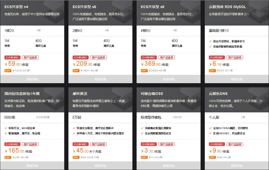The height and width of the screenshot is (170, 269).
Task: Click the 日常价 badge beside ¥250.00/年
Action: [x=8, y=157]
